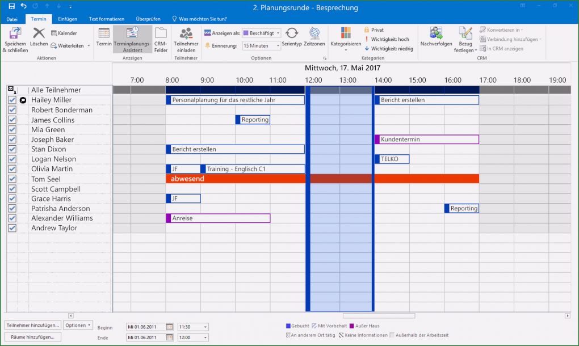Screen dimensions: 579x346
Task: Uncheck attendee Hailey Miller
Action: pyautogui.click(x=12, y=100)
